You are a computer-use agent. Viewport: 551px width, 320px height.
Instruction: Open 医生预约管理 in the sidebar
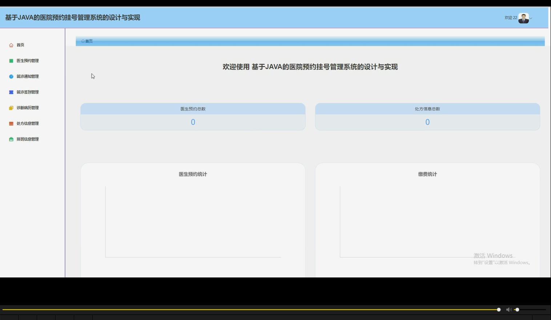pos(28,61)
